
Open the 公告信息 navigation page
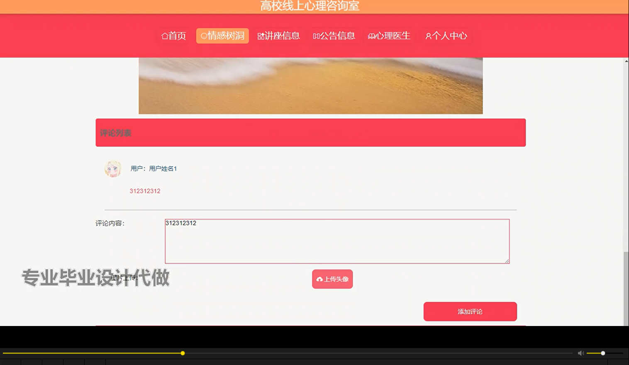coord(334,36)
